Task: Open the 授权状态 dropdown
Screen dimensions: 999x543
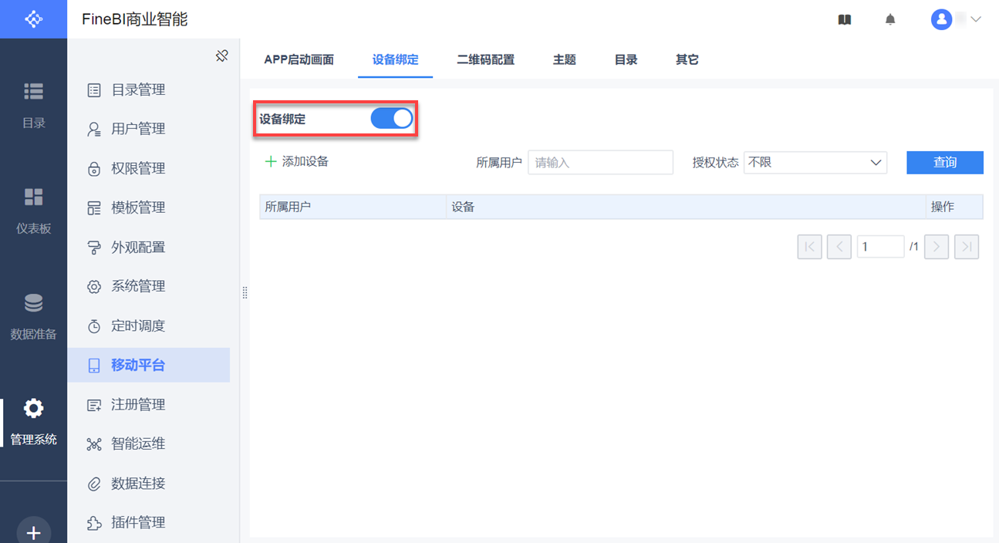Action: pos(815,162)
